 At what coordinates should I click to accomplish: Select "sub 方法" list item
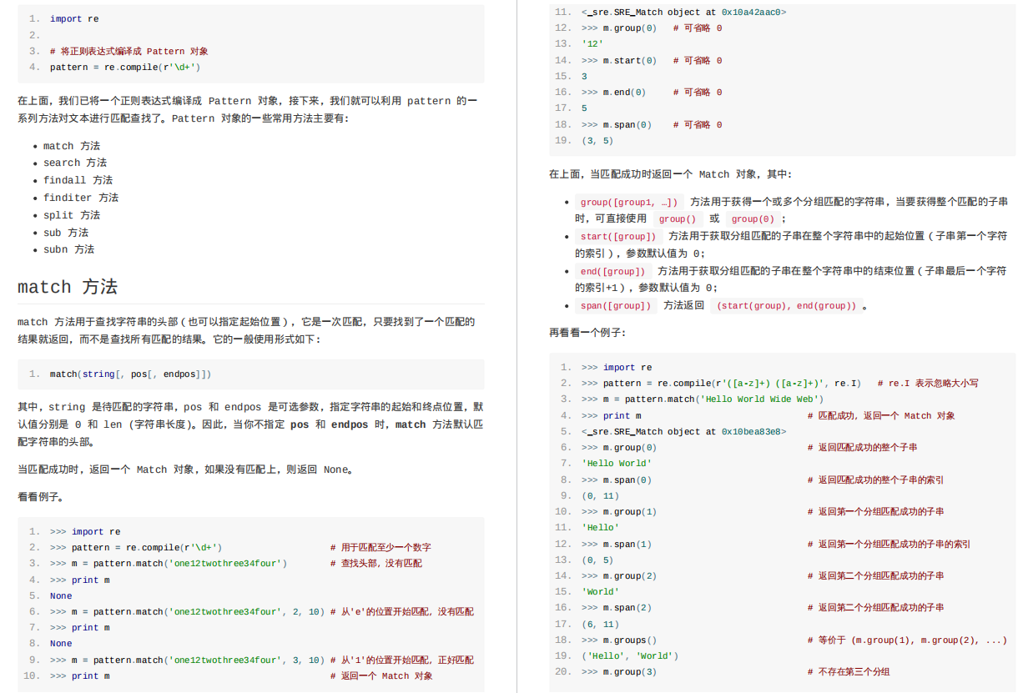pos(66,232)
